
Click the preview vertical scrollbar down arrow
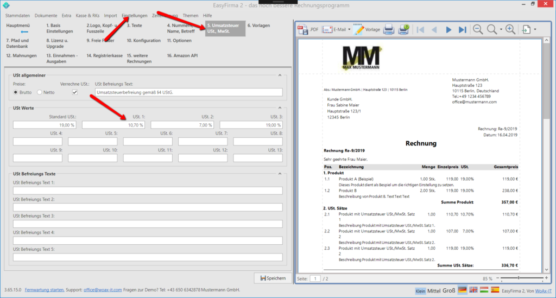point(546,270)
